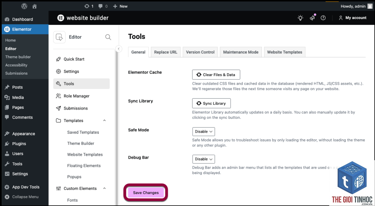
Task: Open Theme builder in WordPress menu
Action: (18, 57)
